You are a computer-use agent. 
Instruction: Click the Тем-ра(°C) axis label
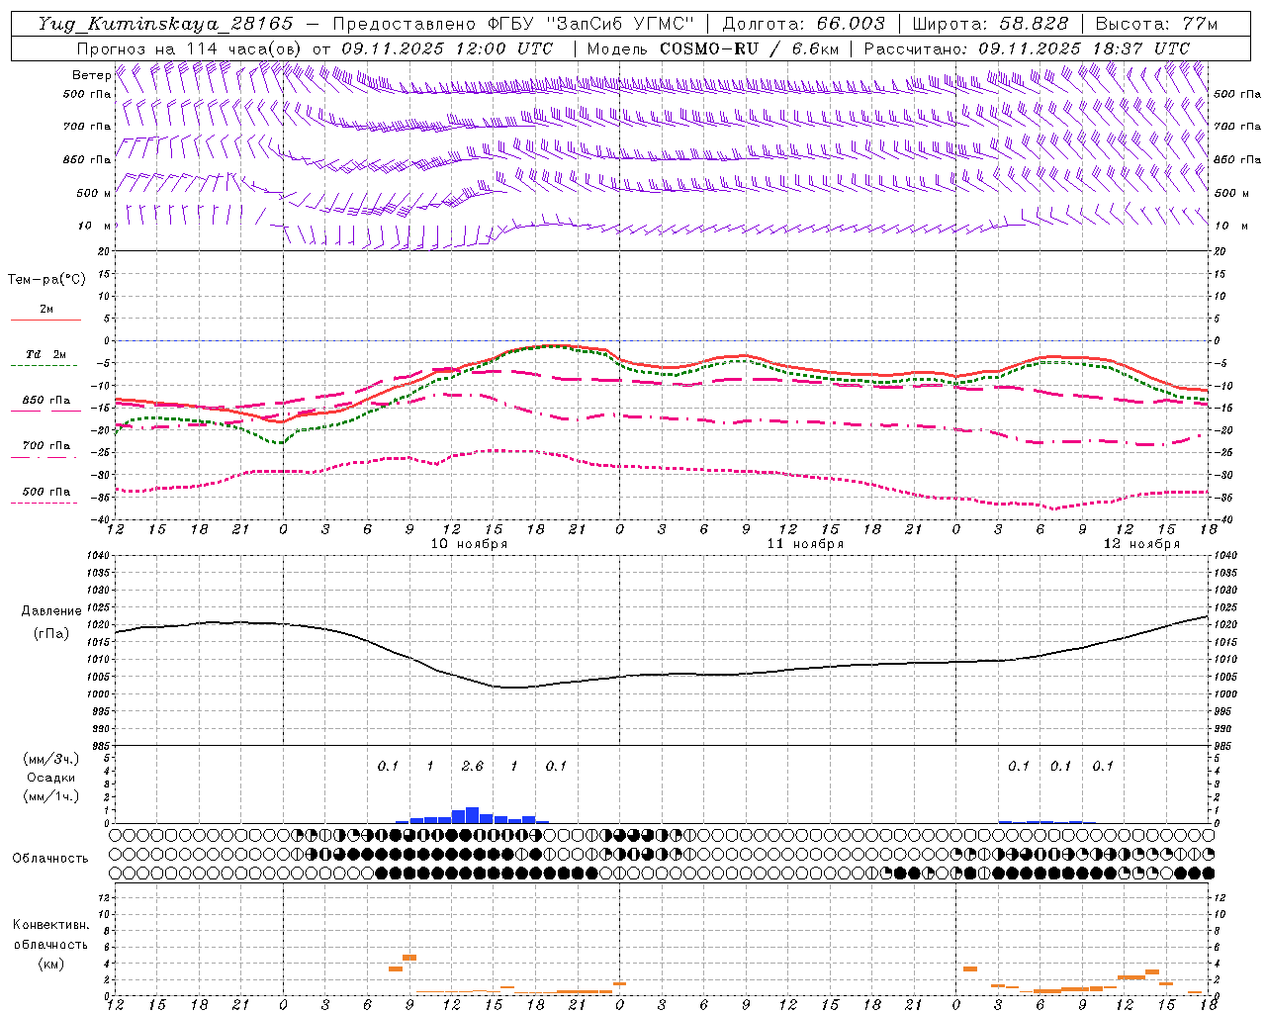coord(46,280)
